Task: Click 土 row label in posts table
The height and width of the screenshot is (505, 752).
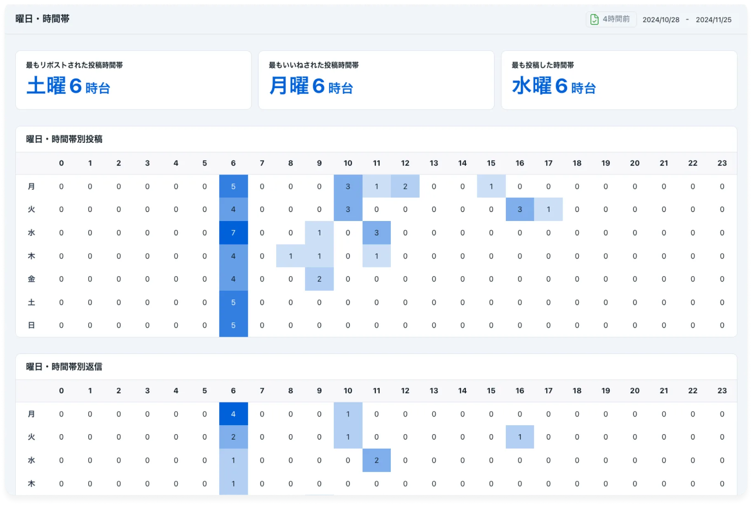Action: pyautogui.click(x=31, y=303)
